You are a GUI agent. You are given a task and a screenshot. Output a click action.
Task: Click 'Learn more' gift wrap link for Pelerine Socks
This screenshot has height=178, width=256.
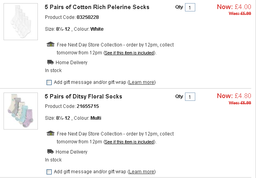click(x=142, y=82)
